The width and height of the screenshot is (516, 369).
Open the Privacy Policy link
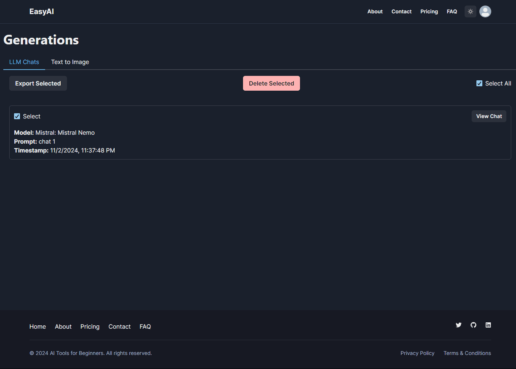(x=417, y=353)
